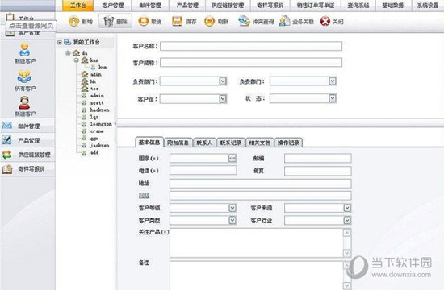Select loongson in the tree
Viewport: 444px width, 290px height.
(x=101, y=124)
